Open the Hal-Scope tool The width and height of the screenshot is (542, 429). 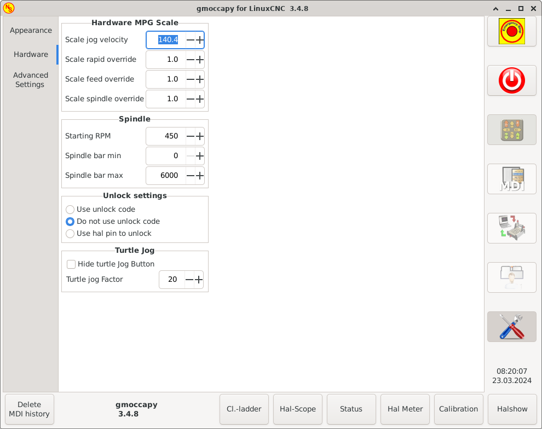point(298,409)
